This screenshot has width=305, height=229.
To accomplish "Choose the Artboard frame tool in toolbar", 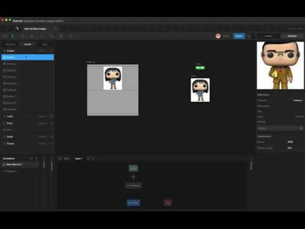I will (23, 36).
